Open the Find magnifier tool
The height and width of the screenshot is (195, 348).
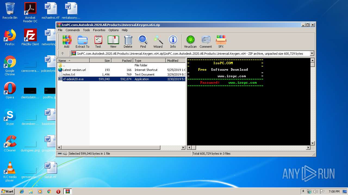pos(143,42)
